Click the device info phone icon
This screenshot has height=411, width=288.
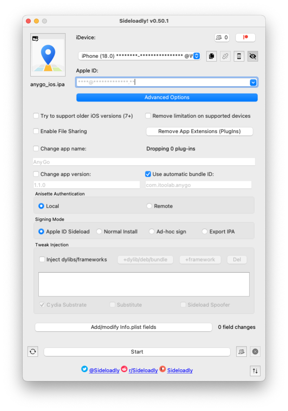pyautogui.click(x=239, y=56)
